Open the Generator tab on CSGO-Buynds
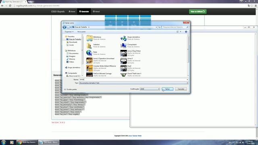Viewport: 258px width, 145px height. tap(84, 12)
